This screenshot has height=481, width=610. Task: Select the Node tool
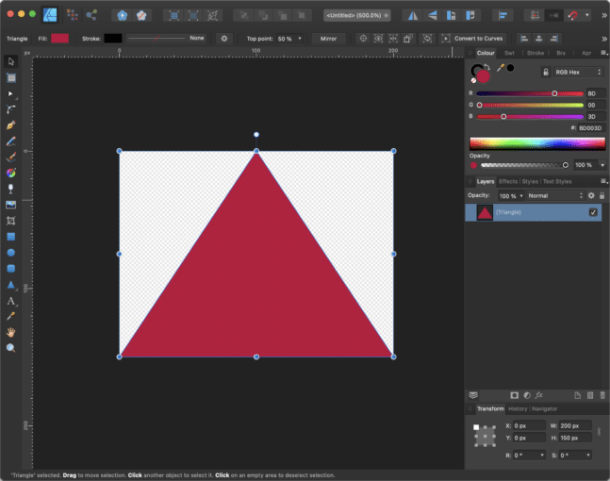[11, 93]
